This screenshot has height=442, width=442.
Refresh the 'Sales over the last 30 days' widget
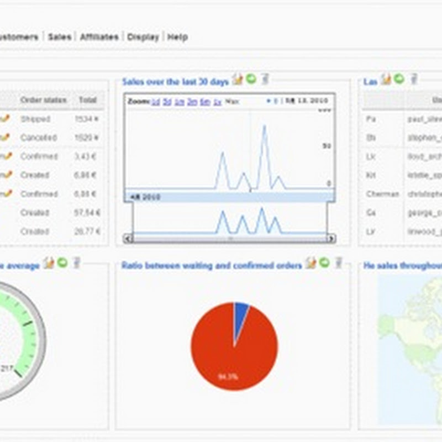(251, 78)
